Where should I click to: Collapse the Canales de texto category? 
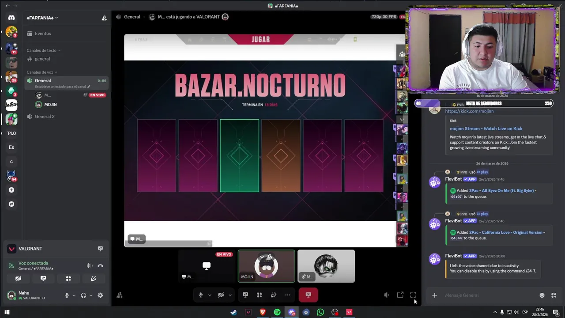click(43, 50)
